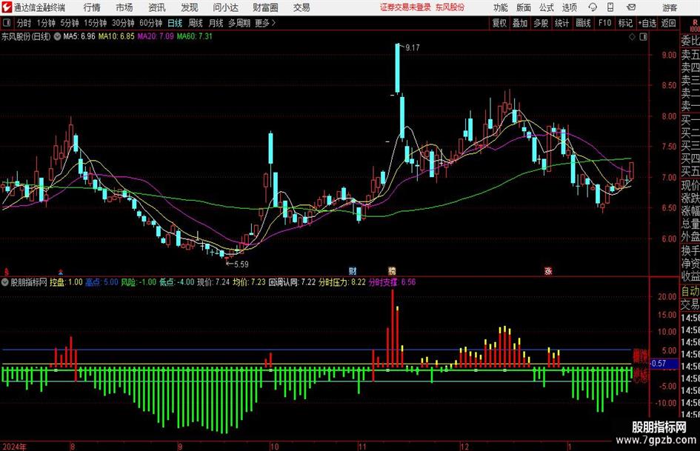Open the 行情 menu
The height and width of the screenshot is (451, 700).
[92, 7]
